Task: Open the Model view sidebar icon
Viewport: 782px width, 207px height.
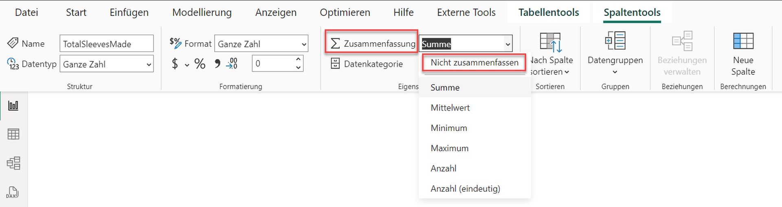Action: pos(13,163)
